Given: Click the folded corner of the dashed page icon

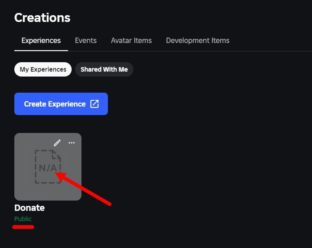Looking at the screenshot, I should pos(56,154).
